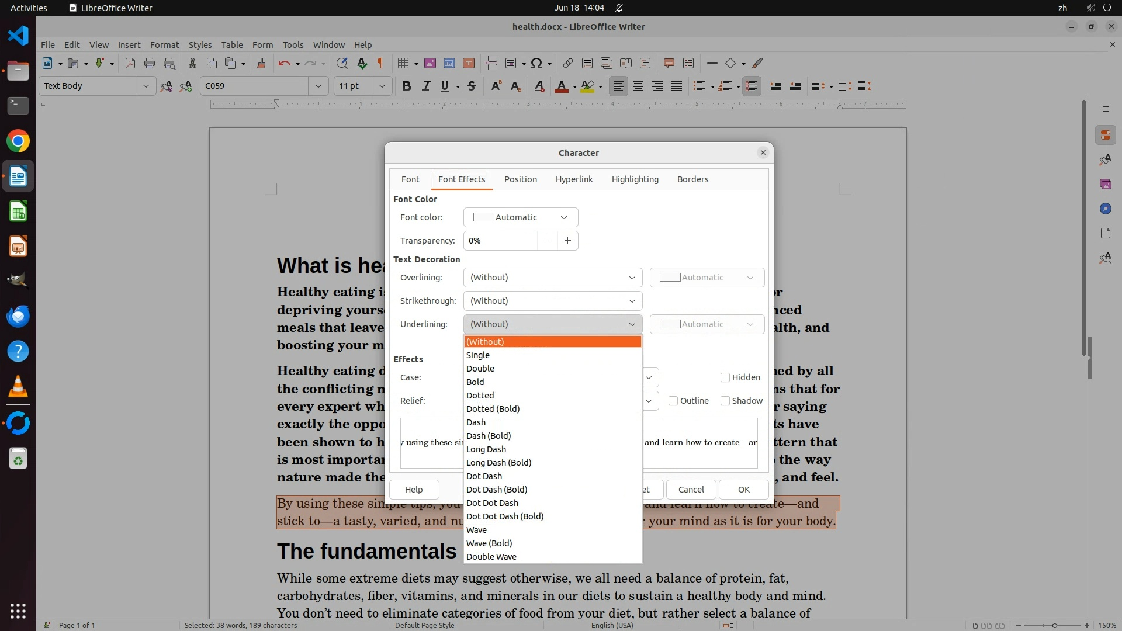Image resolution: width=1122 pixels, height=631 pixels.
Task: Open Thunderbird from the dock
Action: click(x=18, y=317)
